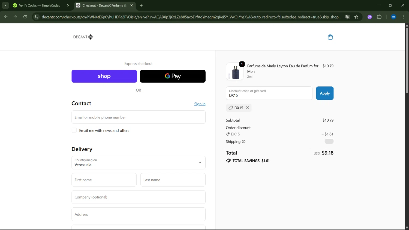The width and height of the screenshot is (409, 230).
Task: Click the Last name field
Action: click(173, 180)
